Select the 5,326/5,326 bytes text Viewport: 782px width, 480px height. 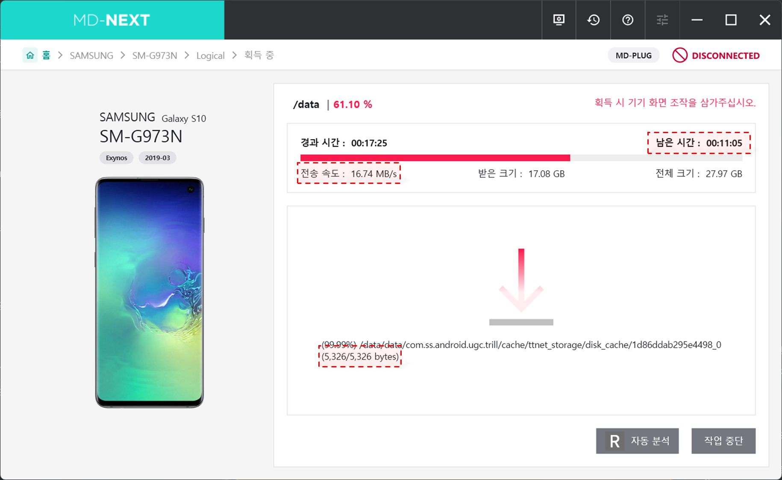[360, 357]
